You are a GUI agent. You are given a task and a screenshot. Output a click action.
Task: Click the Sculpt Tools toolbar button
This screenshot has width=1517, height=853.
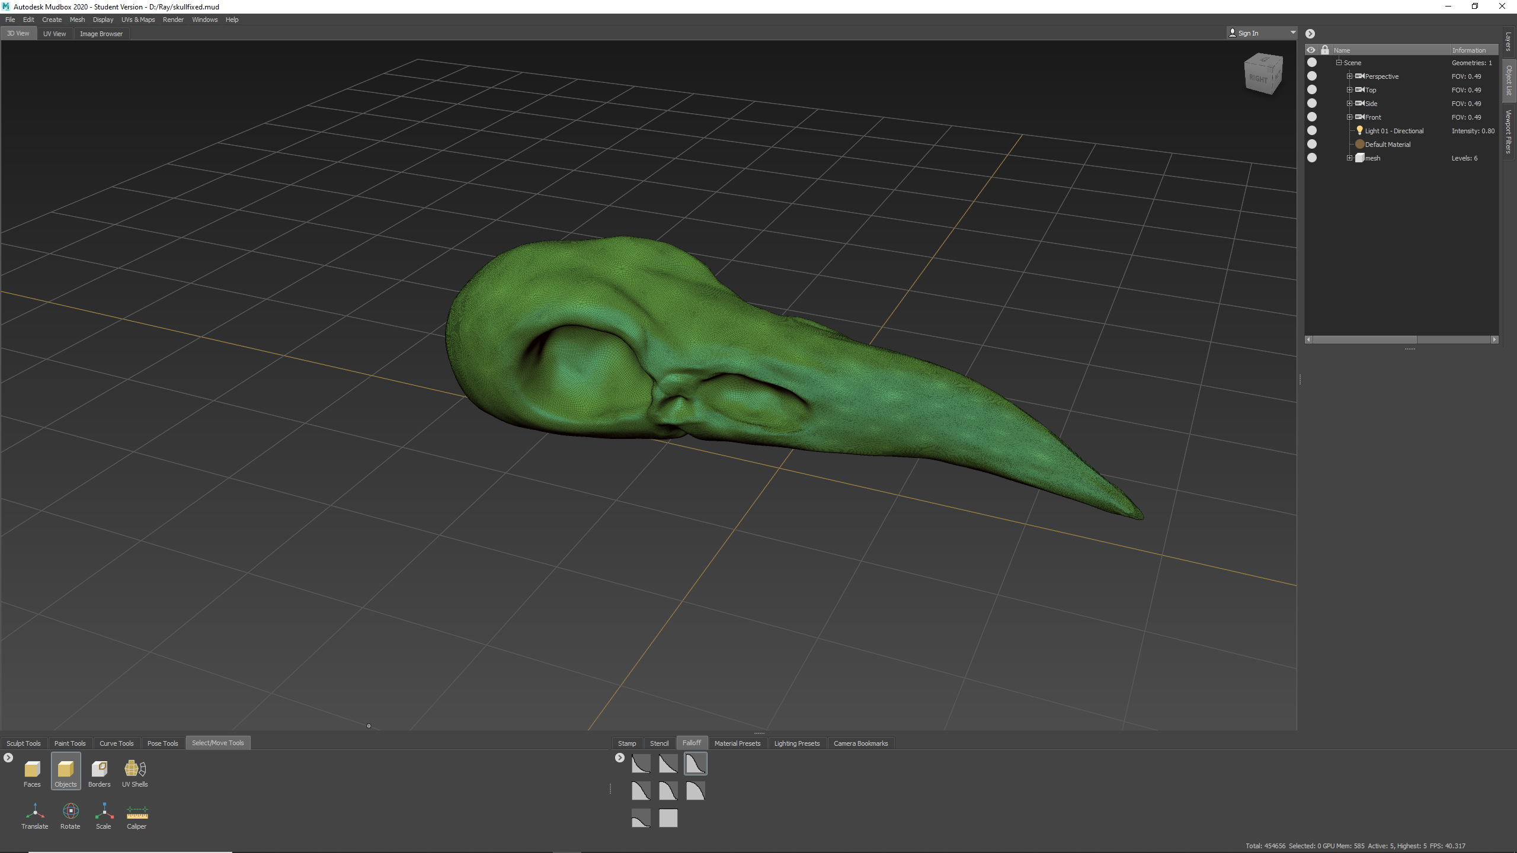23,742
